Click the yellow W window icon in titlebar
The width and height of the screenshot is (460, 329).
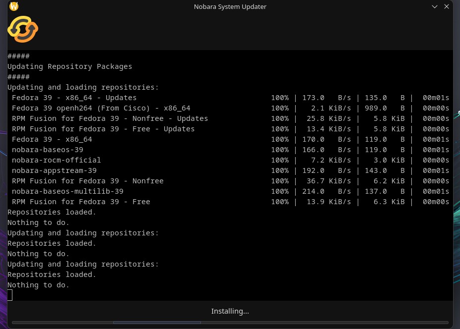14,6
